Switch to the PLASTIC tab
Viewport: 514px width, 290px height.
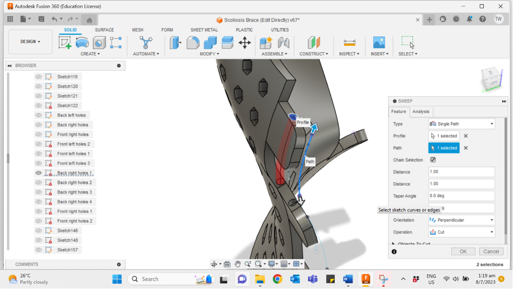click(244, 30)
